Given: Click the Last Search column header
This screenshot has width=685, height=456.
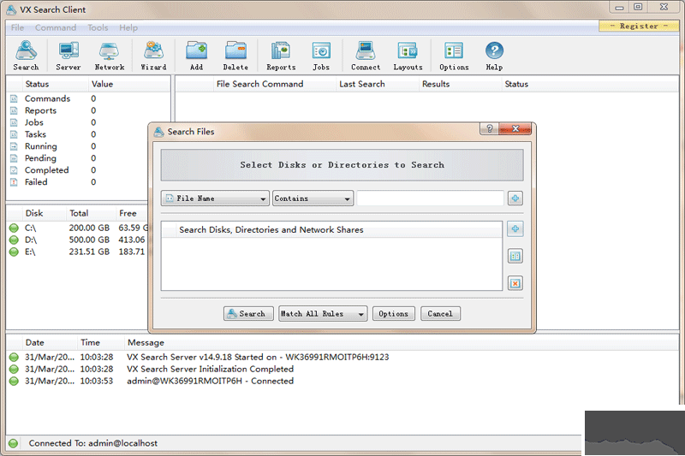Looking at the screenshot, I should click(362, 84).
